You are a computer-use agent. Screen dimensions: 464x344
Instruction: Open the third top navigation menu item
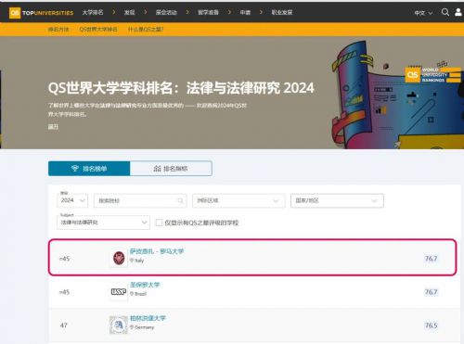166,12
